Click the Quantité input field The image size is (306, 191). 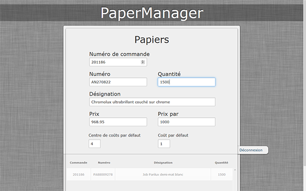coord(186,82)
